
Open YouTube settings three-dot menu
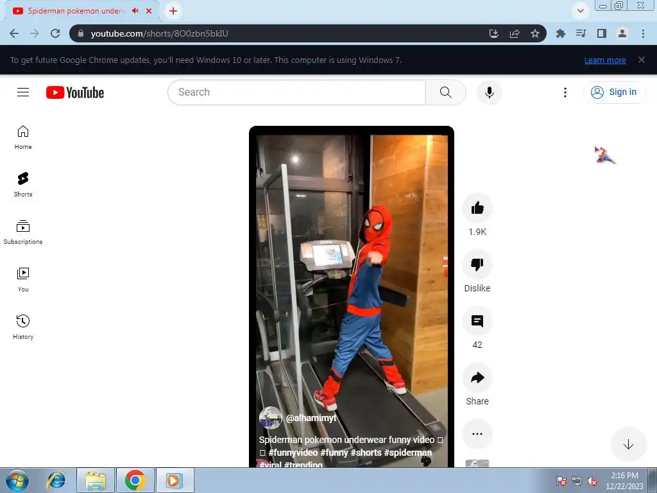pyautogui.click(x=565, y=92)
